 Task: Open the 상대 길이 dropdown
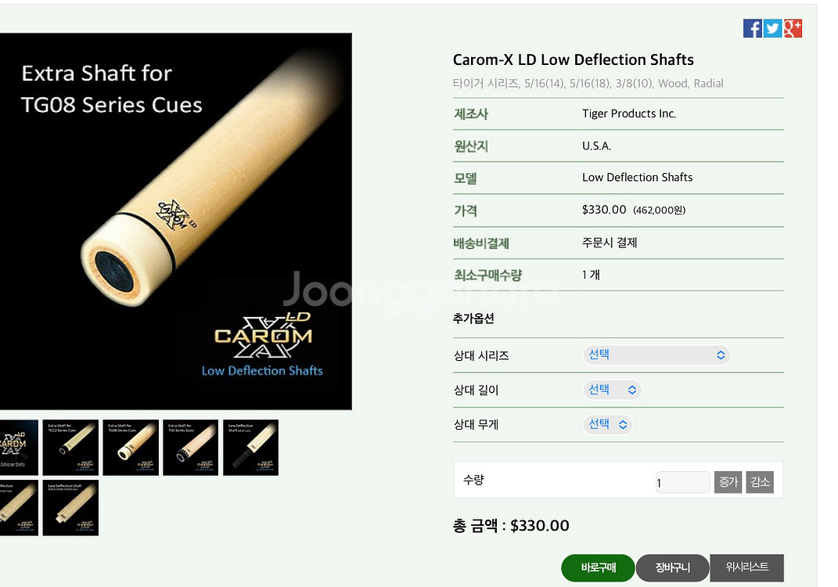pyautogui.click(x=612, y=390)
